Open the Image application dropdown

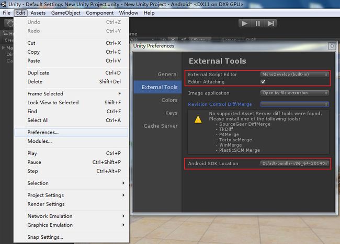[294, 93]
